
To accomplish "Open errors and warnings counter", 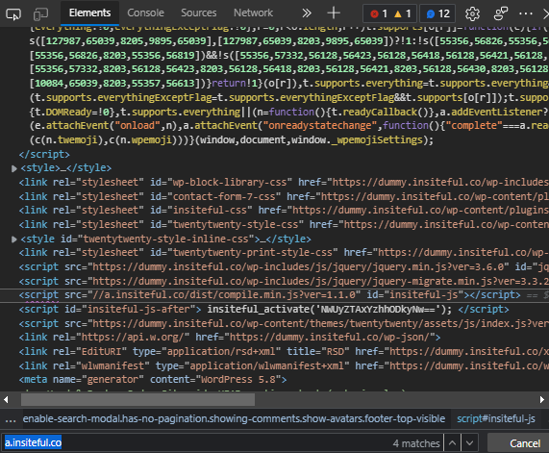I will tap(389, 13).
